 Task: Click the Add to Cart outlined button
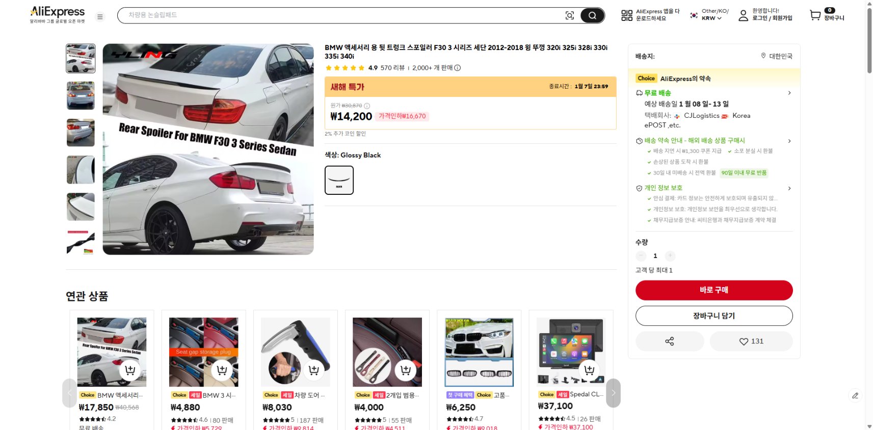pyautogui.click(x=714, y=316)
